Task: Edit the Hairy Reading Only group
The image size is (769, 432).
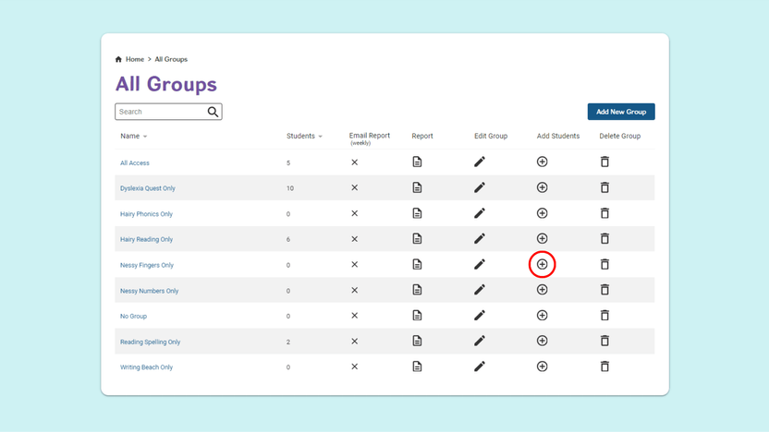Action: [x=480, y=238]
